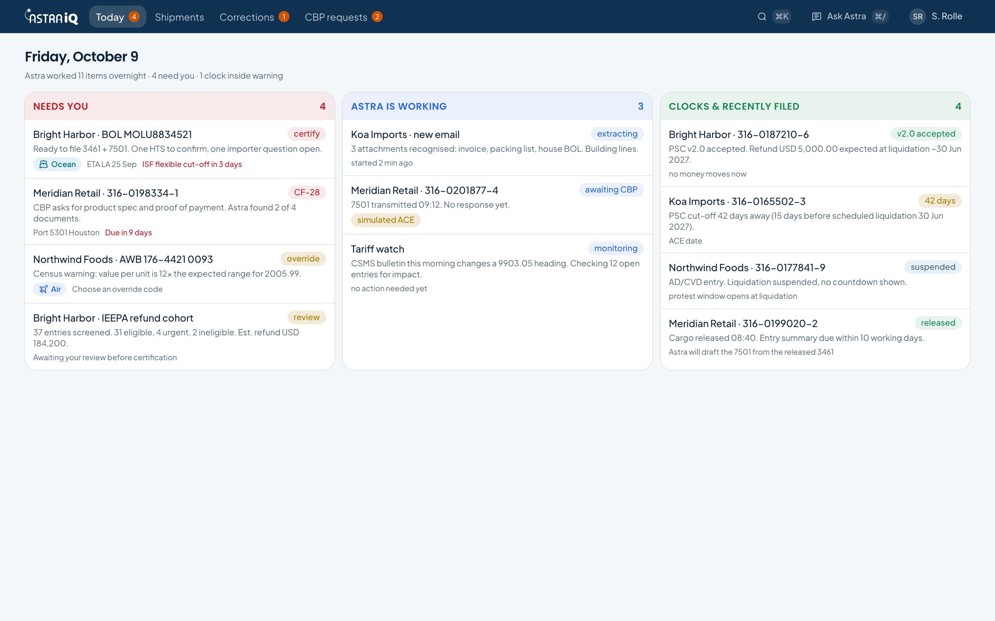
Task: Click the CF-28 tag on Meridian Retail
Action: click(306, 192)
